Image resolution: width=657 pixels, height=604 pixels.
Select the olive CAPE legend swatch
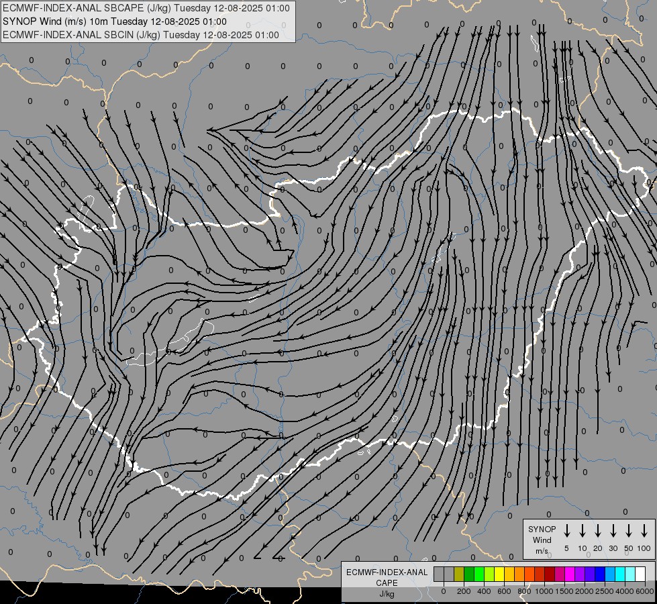(x=459, y=574)
